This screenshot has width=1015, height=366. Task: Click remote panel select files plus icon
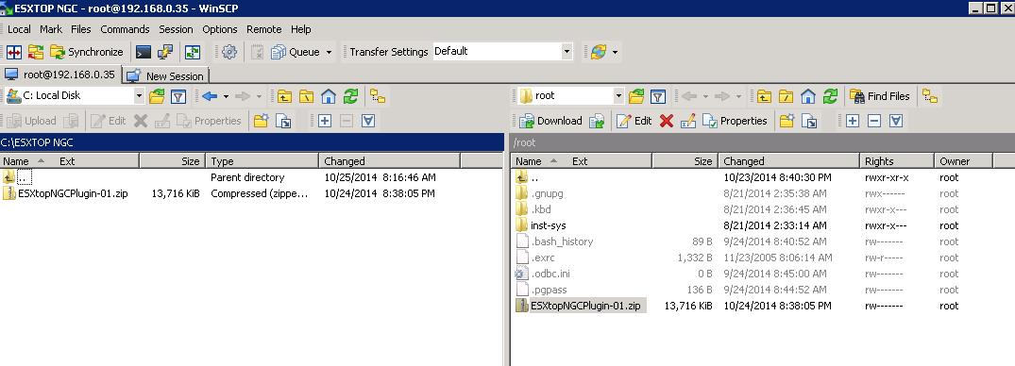point(852,121)
